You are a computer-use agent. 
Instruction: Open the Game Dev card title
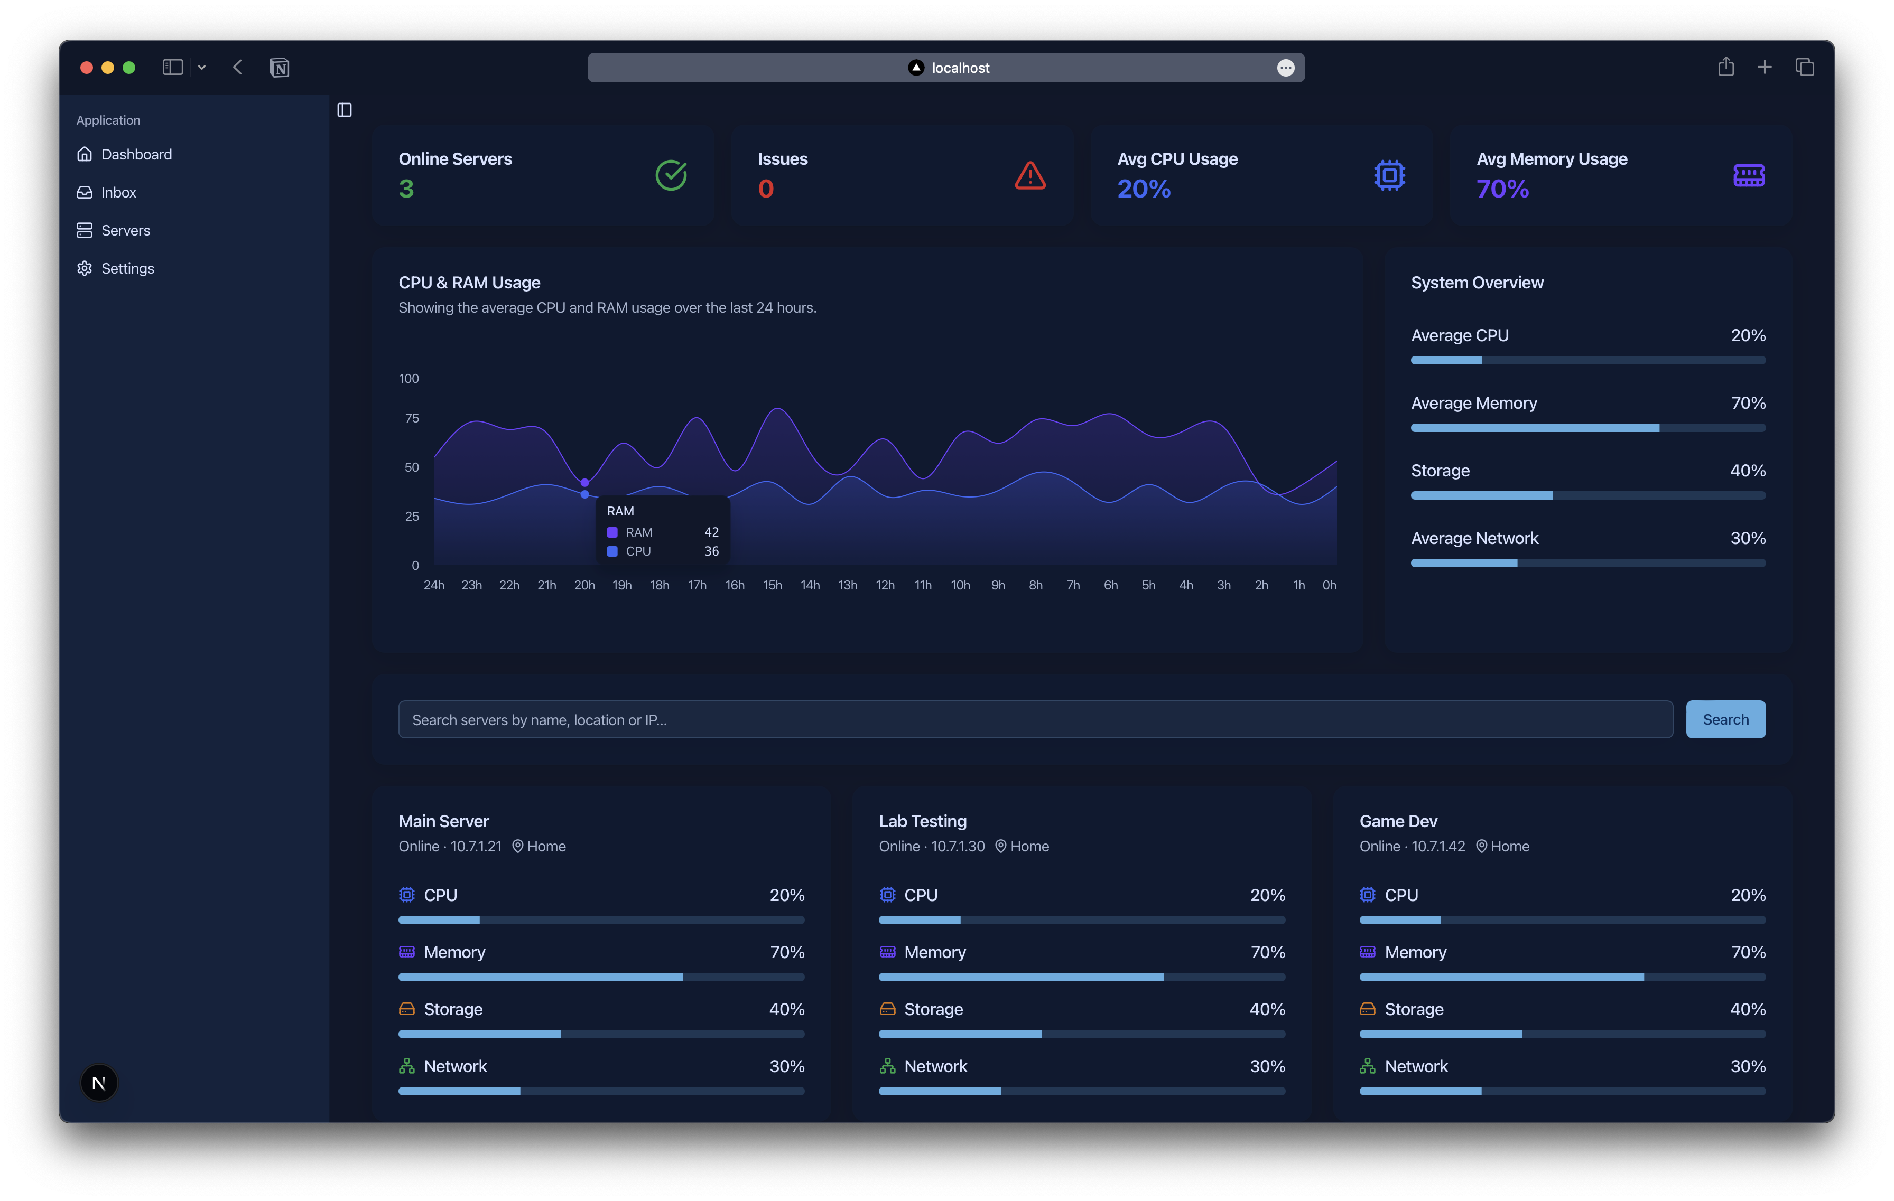[1398, 821]
